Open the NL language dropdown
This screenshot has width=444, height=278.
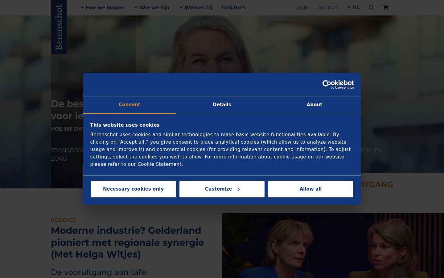[353, 7]
